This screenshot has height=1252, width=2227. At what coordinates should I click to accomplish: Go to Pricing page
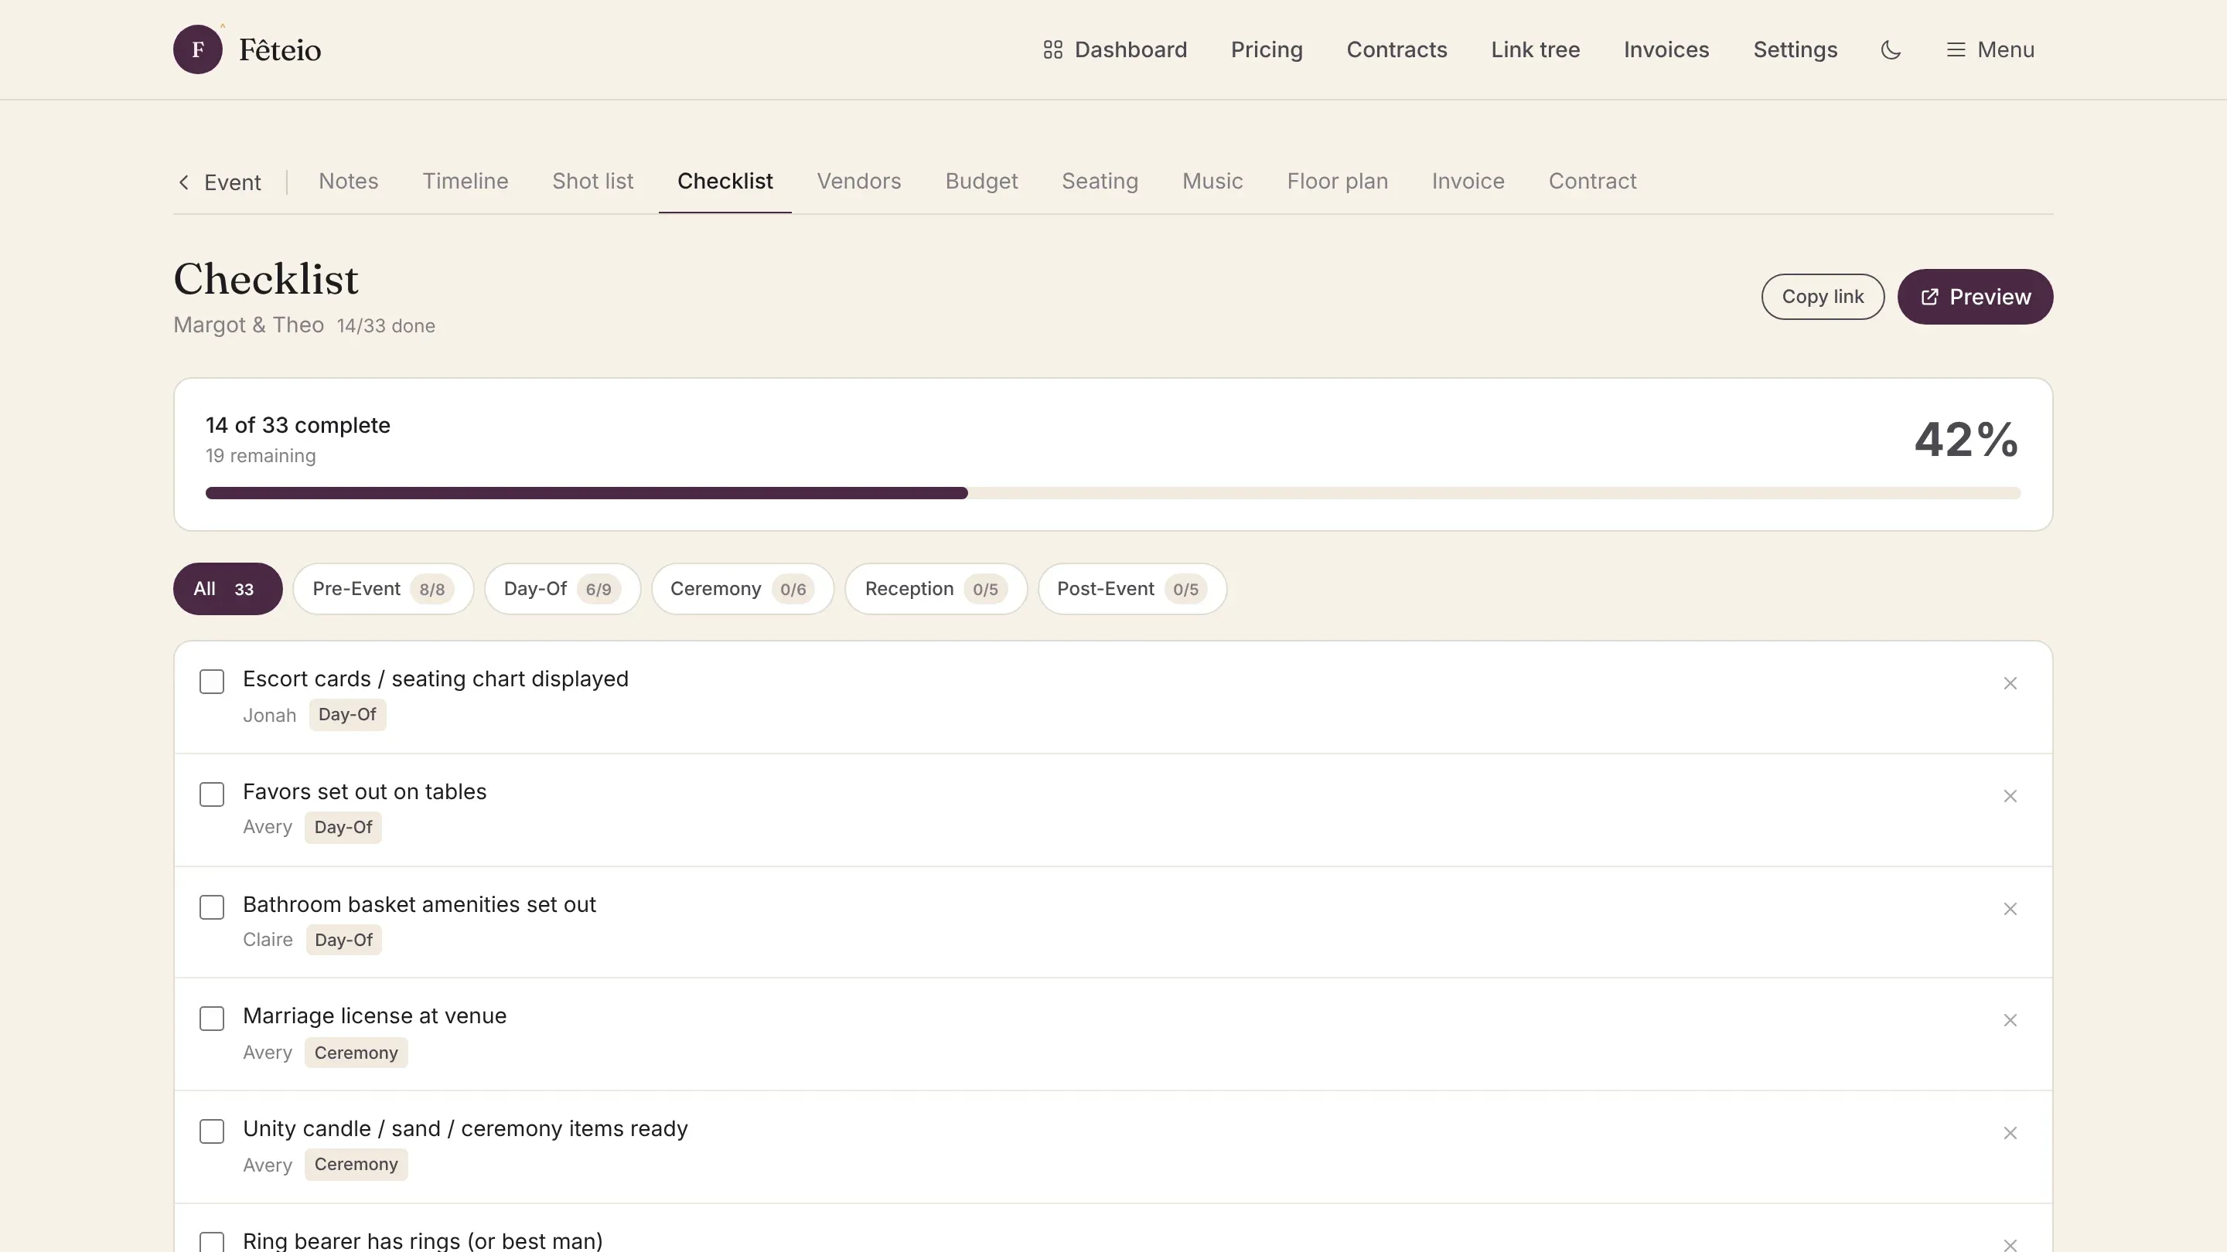click(1267, 49)
